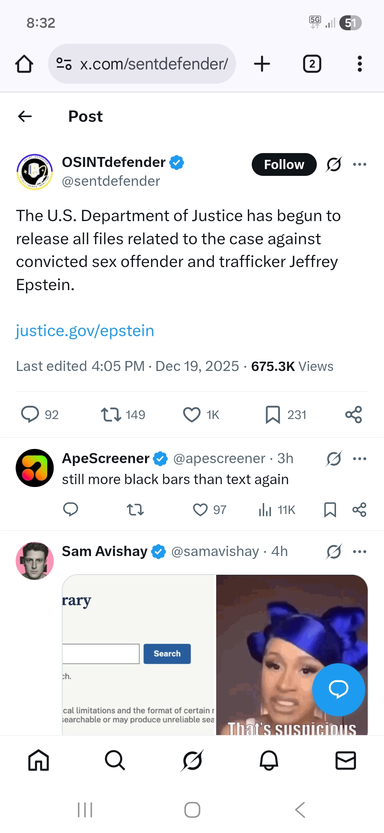Open Direct Messages from the bottom bar
This screenshot has height=833, width=384.
tap(346, 761)
